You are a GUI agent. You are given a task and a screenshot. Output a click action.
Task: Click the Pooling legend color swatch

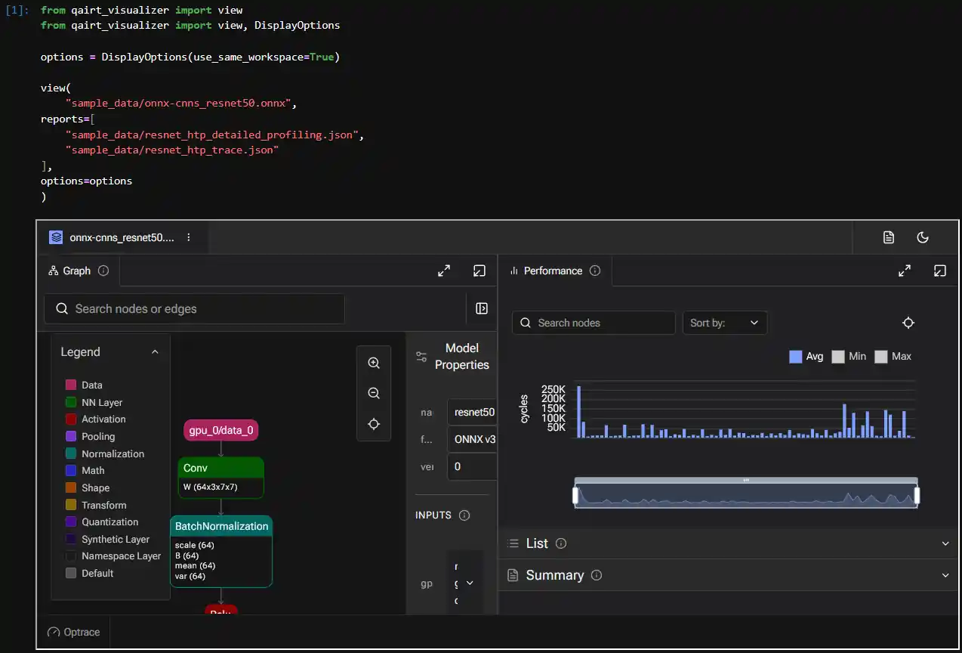[x=71, y=437]
